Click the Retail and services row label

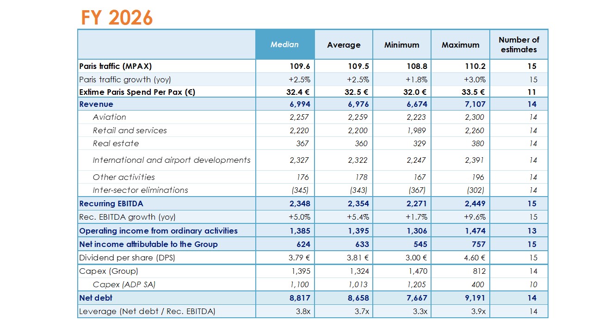coord(129,130)
